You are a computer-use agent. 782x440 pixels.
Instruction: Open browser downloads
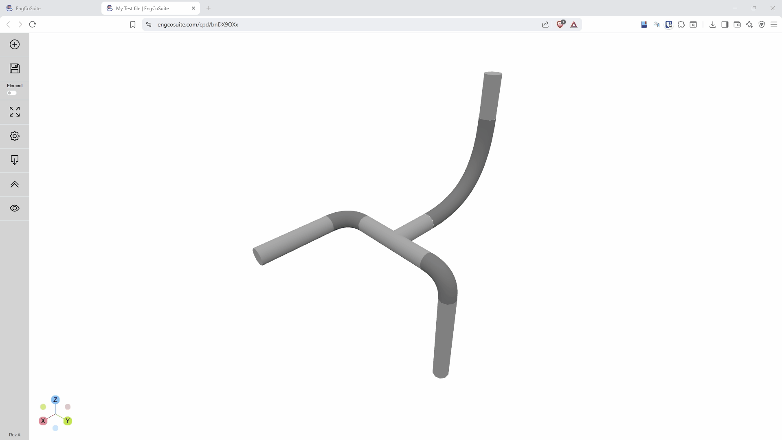point(713,24)
